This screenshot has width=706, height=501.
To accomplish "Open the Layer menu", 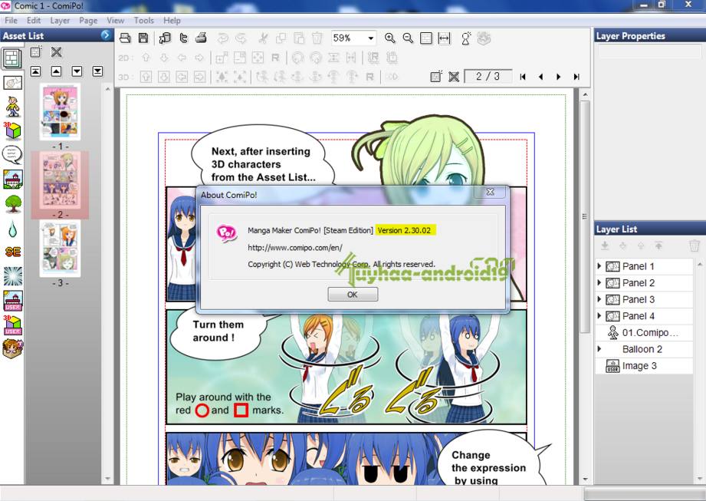I will 60,20.
